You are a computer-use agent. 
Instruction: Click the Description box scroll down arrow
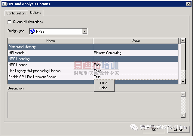[183, 115]
